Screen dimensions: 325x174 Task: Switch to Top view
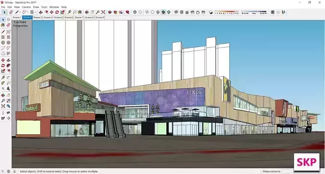[182, 12]
